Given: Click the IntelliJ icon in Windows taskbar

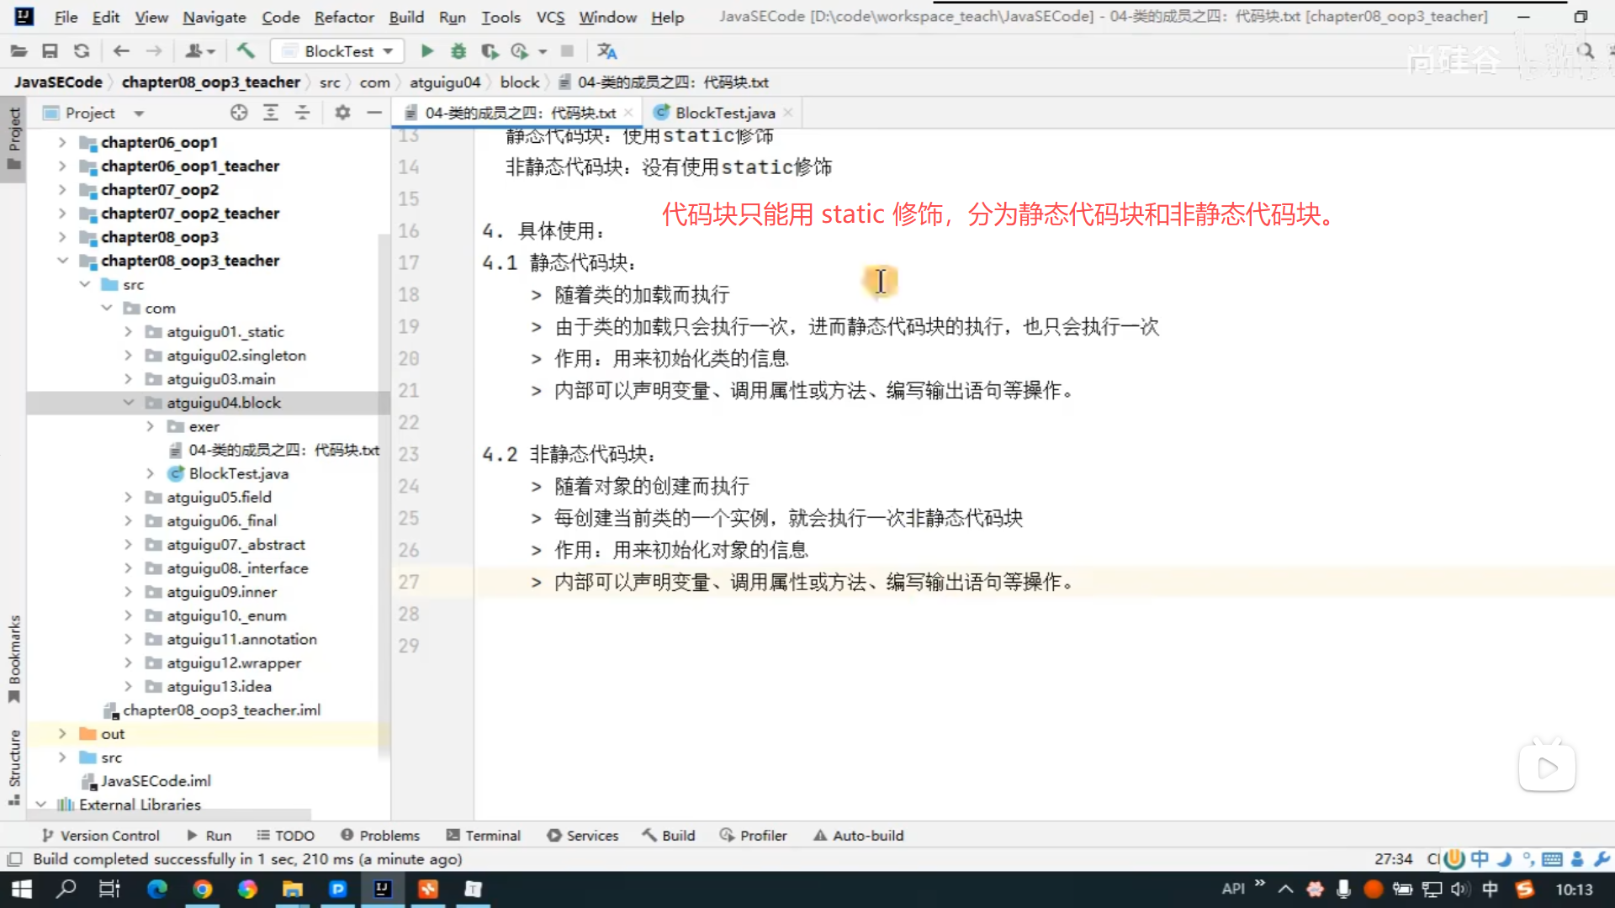Looking at the screenshot, I should tap(383, 889).
